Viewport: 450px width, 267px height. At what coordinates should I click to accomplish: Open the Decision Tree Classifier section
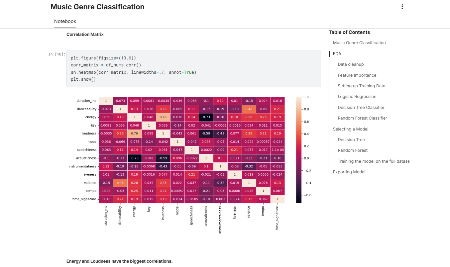tap(361, 107)
